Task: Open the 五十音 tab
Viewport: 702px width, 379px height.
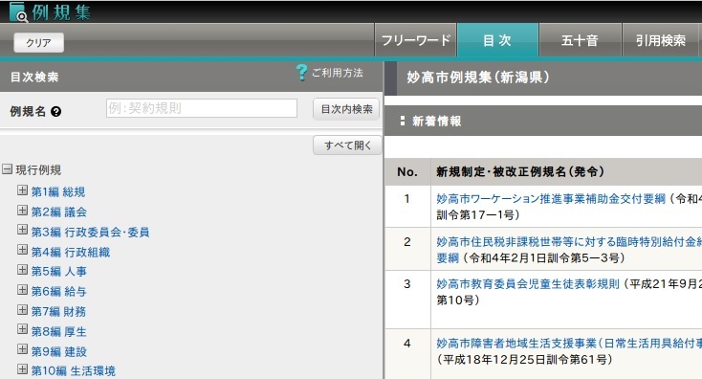Action: [x=580, y=40]
